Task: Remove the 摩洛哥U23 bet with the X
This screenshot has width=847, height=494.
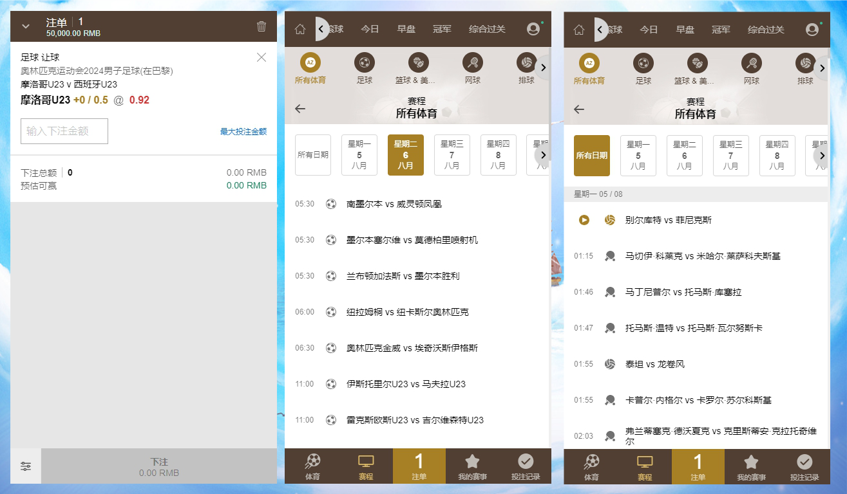Action: click(x=261, y=57)
